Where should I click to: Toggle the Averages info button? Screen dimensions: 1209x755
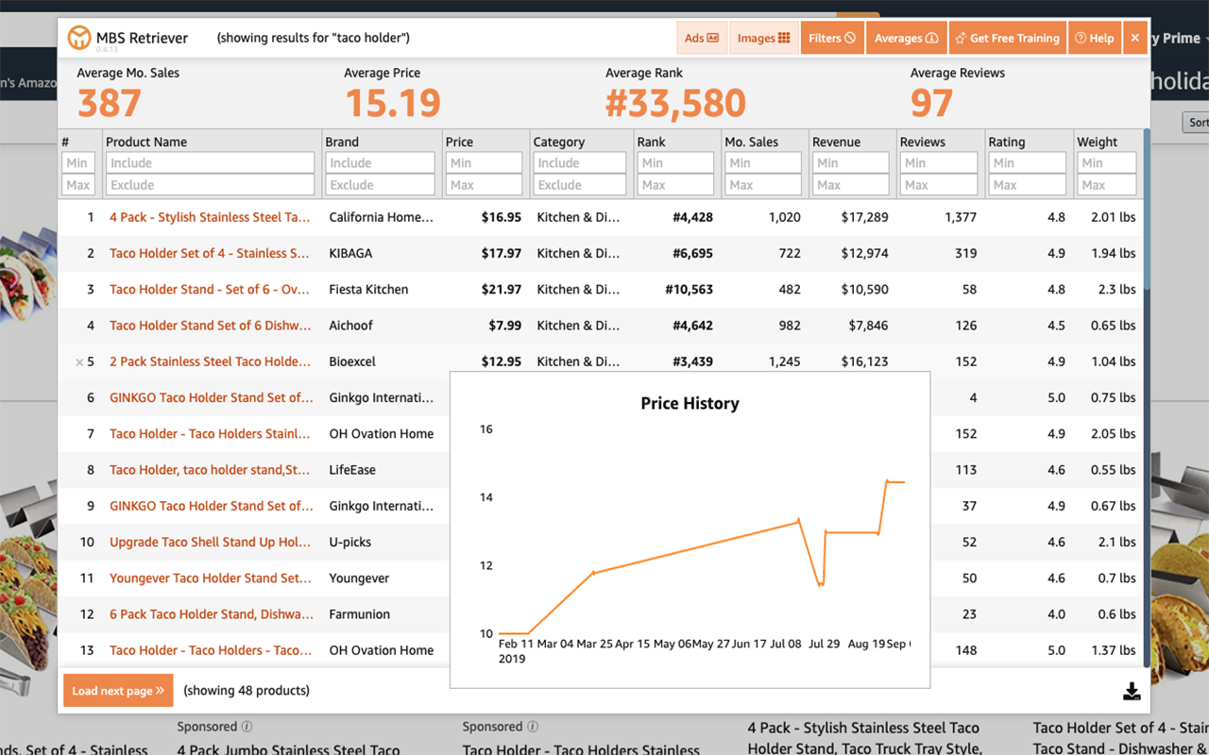pos(906,38)
